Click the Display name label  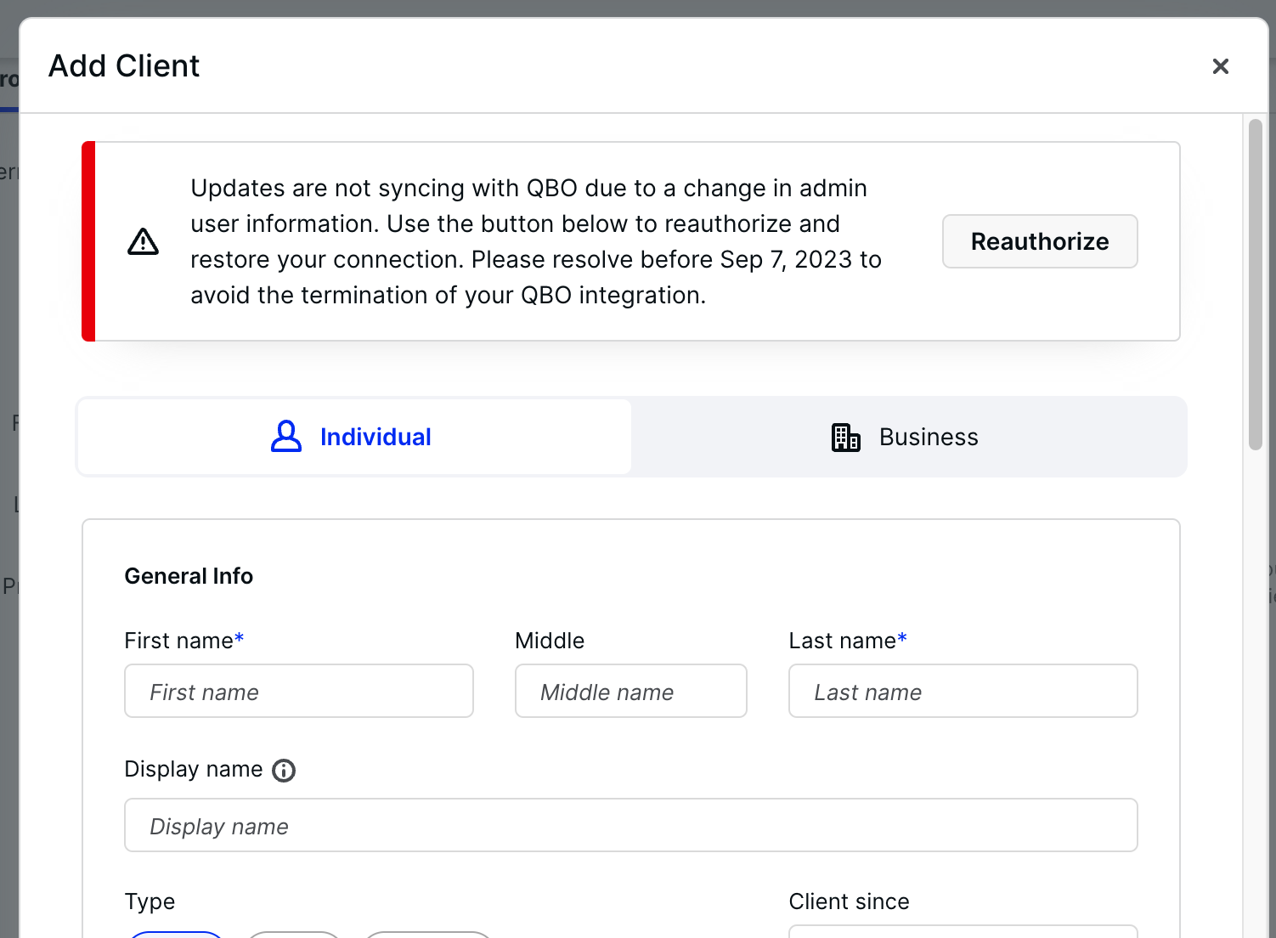click(x=194, y=769)
